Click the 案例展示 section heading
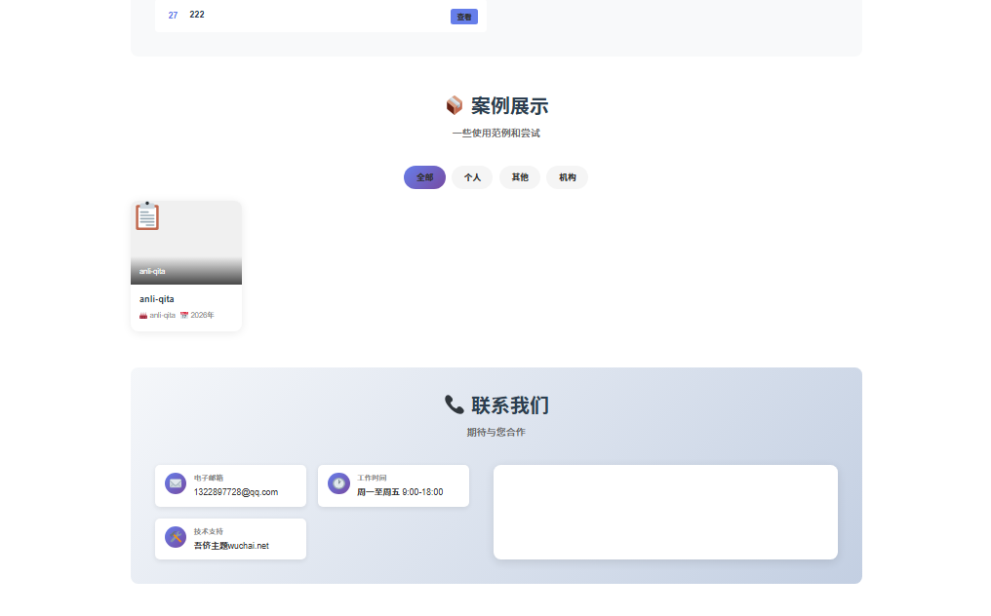 (509, 105)
